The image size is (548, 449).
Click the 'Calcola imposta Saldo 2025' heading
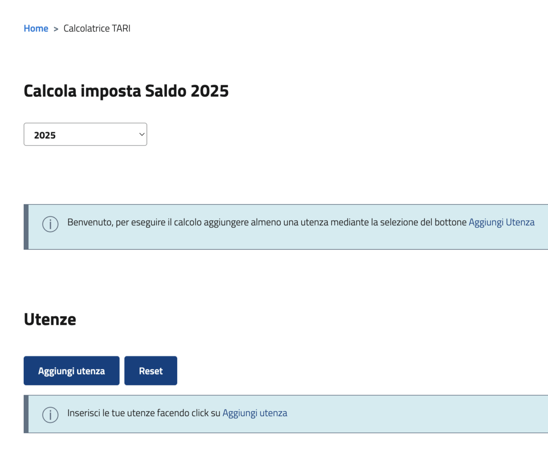pos(126,91)
